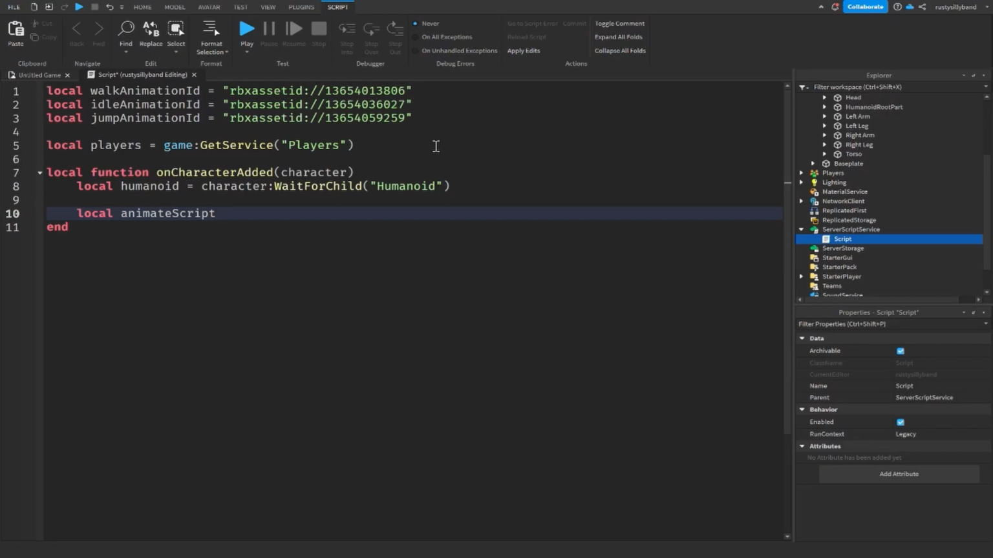The height and width of the screenshot is (558, 993).
Task: Click the Select tool icon
Action: [x=176, y=30]
